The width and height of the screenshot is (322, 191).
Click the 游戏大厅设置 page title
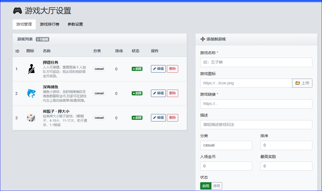(48, 11)
